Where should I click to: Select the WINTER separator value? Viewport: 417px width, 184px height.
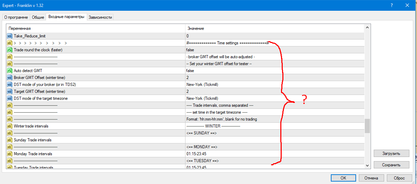tap(213, 126)
